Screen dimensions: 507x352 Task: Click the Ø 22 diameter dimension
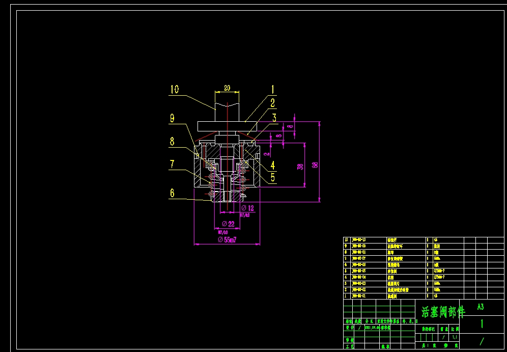pyautogui.click(x=228, y=224)
